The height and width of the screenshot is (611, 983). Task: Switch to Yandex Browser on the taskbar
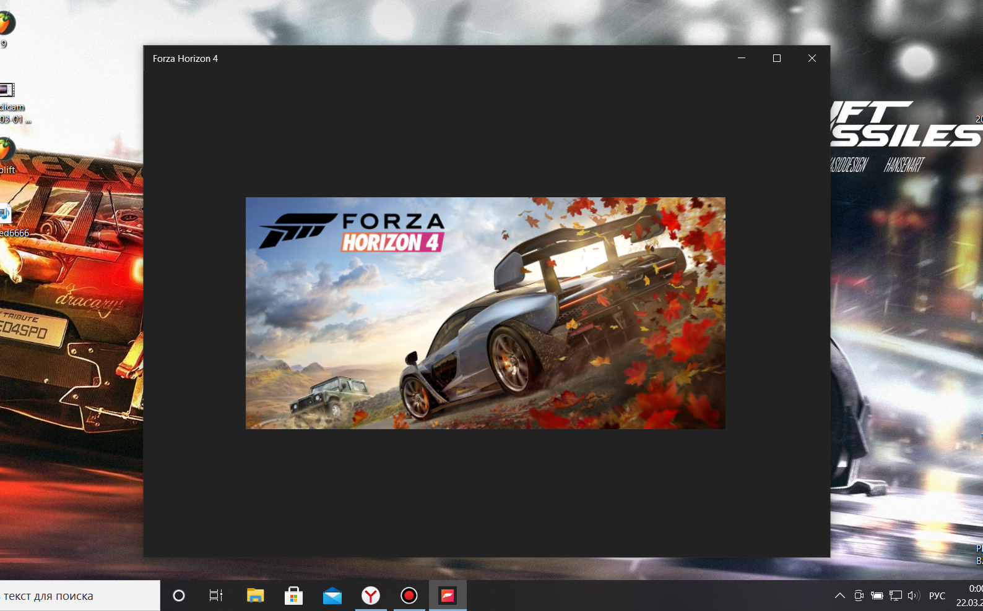click(371, 596)
